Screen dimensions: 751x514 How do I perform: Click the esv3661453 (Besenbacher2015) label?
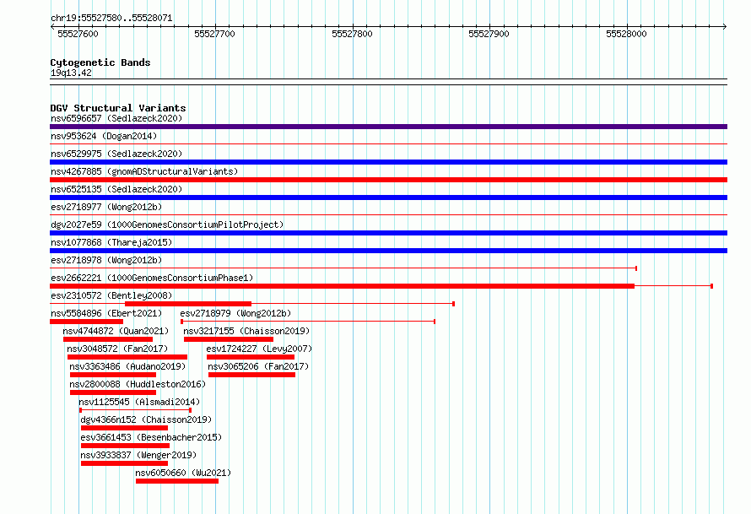[x=151, y=437]
